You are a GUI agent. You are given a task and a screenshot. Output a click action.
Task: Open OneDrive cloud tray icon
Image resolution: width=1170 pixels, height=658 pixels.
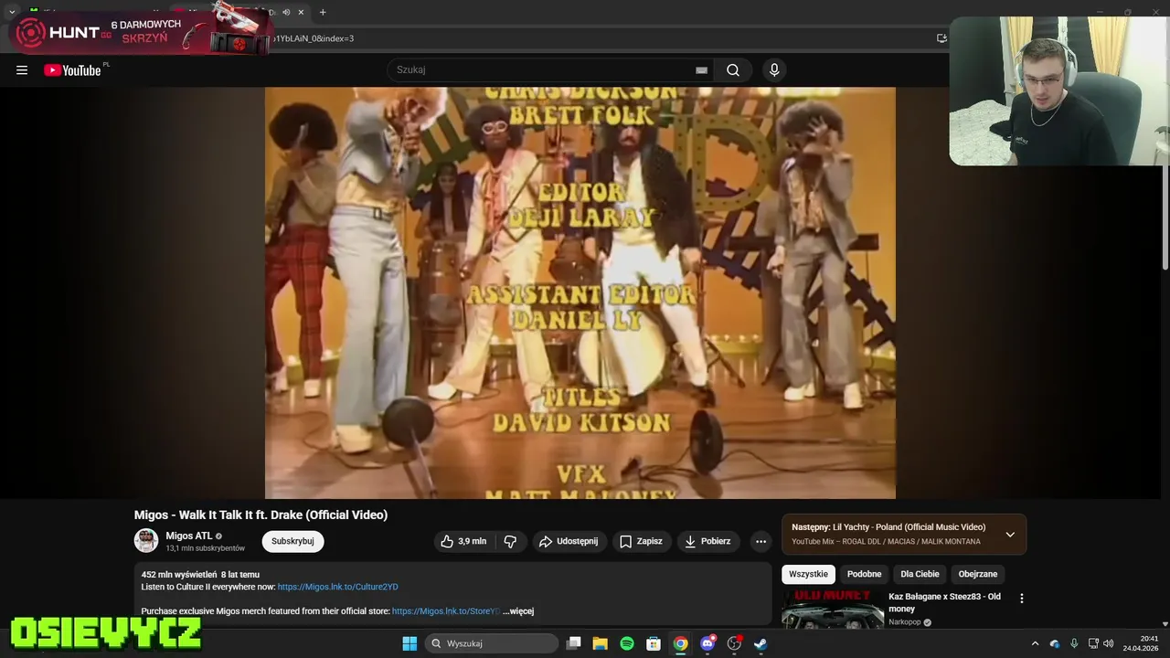pyautogui.click(x=1055, y=643)
